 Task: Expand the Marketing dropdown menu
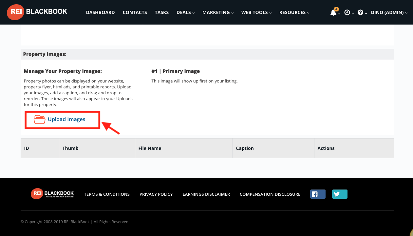[218, 12]
